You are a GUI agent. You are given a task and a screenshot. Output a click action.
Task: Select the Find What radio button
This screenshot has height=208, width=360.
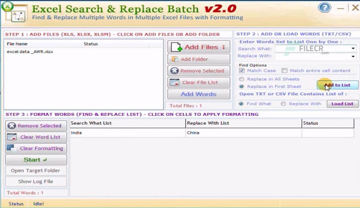coord(241,104)
